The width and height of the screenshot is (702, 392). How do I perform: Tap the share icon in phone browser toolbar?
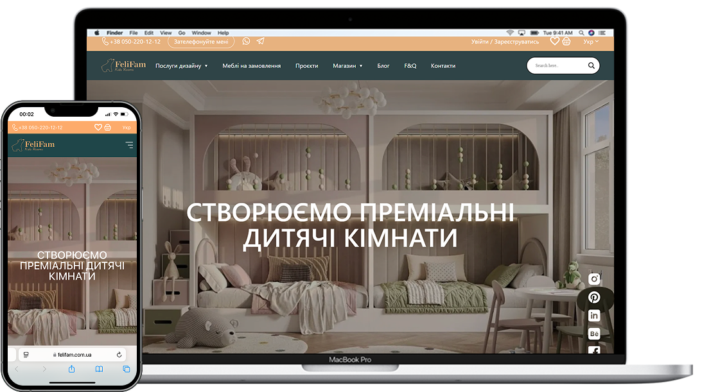point(72,369)
